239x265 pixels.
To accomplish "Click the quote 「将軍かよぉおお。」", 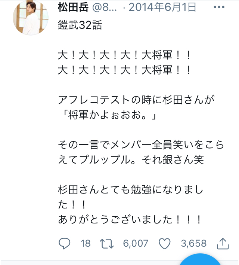I will pos(106,114).
